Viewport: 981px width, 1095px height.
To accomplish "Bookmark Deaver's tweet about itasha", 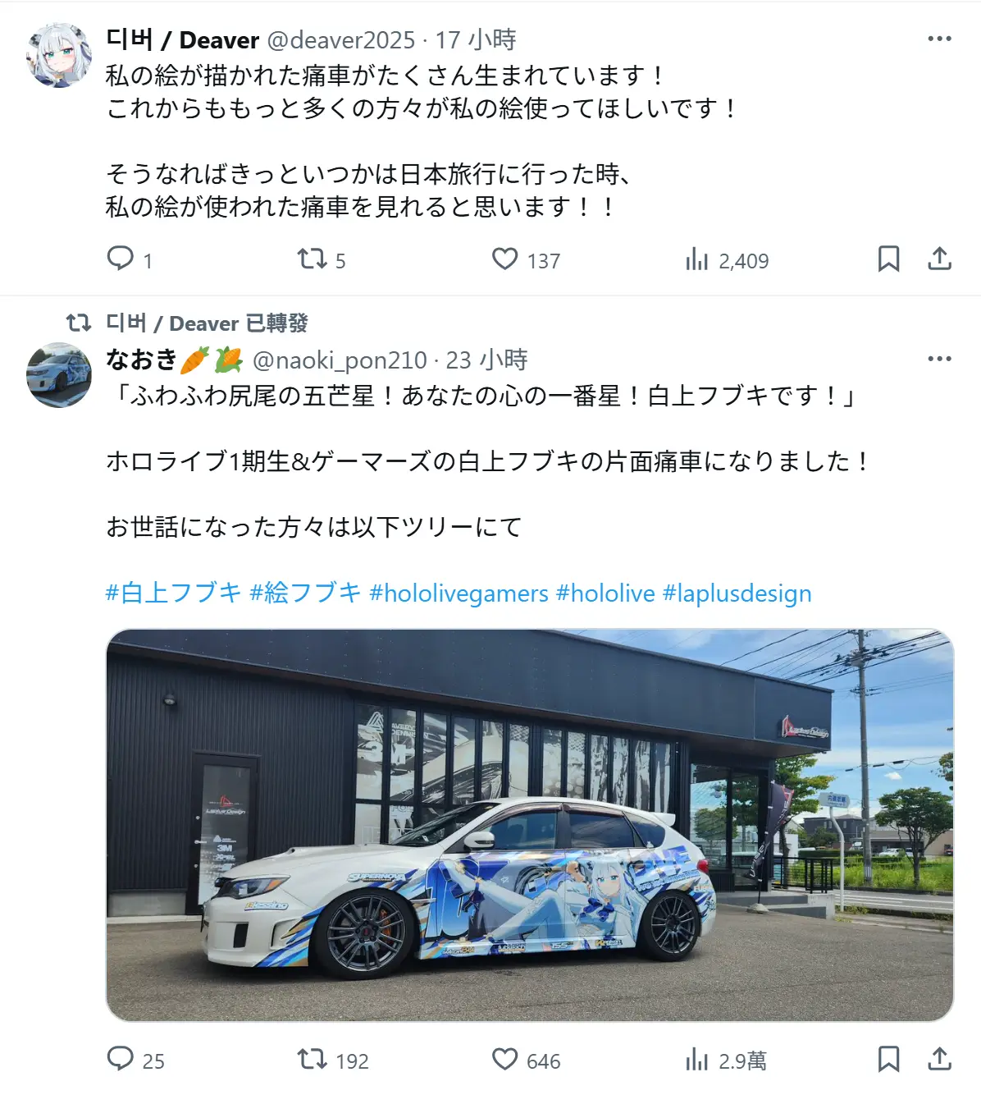I will [888, 259].
